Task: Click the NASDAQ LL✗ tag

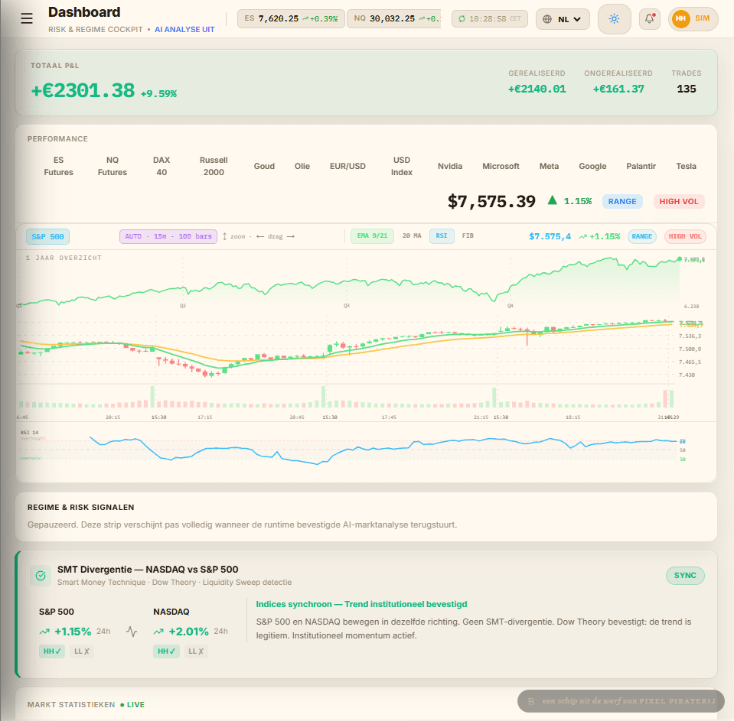Action: tap(196, 651)
